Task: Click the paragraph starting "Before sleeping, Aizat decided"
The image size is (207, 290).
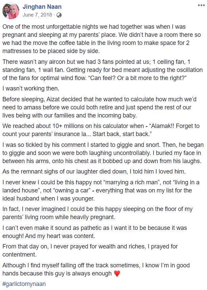Action: [101, 107]
